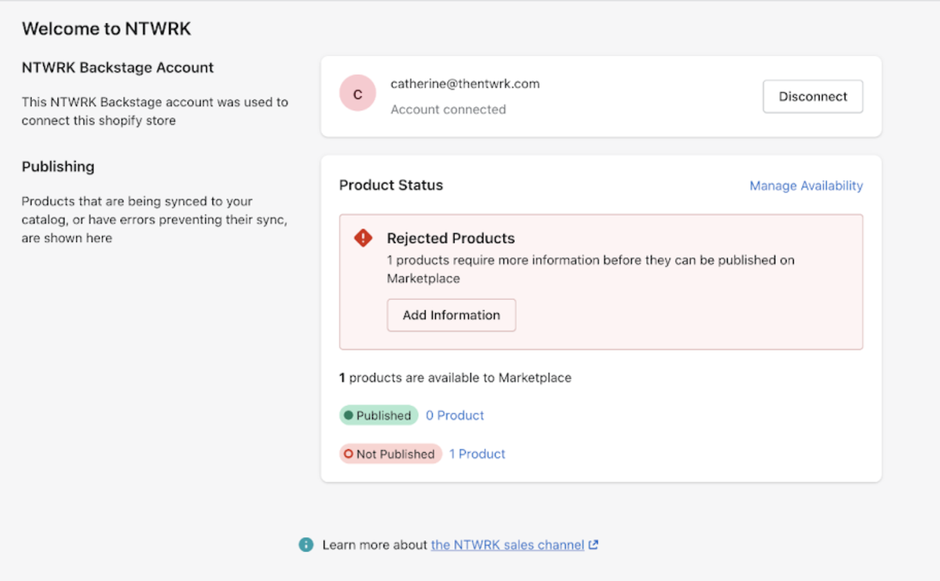Image resolution: width=940 pixels, height=581 pixels.
Task: Click the Disconnect button
Action: (x=812, y=96)
